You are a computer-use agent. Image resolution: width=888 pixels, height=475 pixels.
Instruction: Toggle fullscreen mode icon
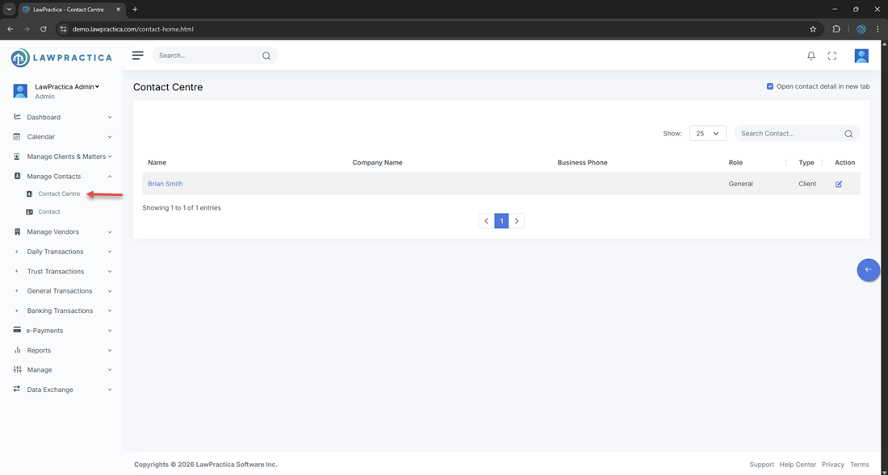pos(832,56)
